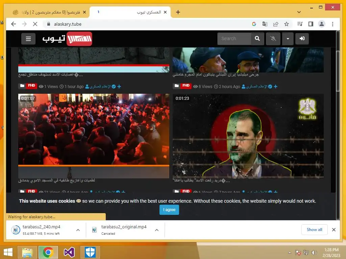Click the Search input field
The height and width of the screenshot is (259, 346).
(234, 38)
